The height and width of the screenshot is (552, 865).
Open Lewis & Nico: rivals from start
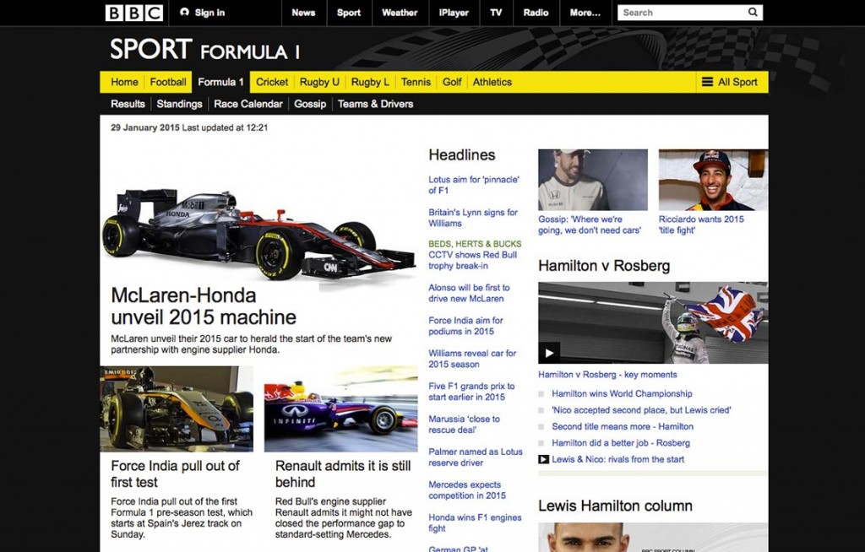click(x=617, y=459)
